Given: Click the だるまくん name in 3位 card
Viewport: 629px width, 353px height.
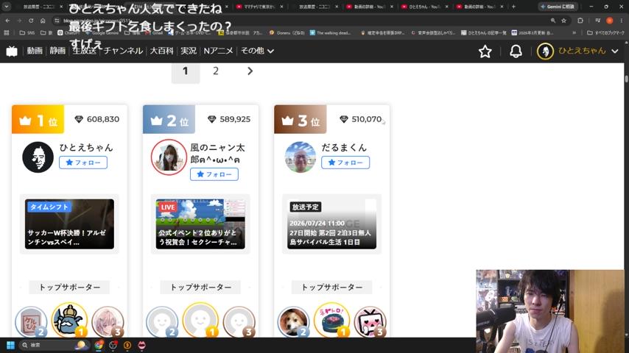Looking at the screenshot, I should pyautogui.click(x=344, y=147).
